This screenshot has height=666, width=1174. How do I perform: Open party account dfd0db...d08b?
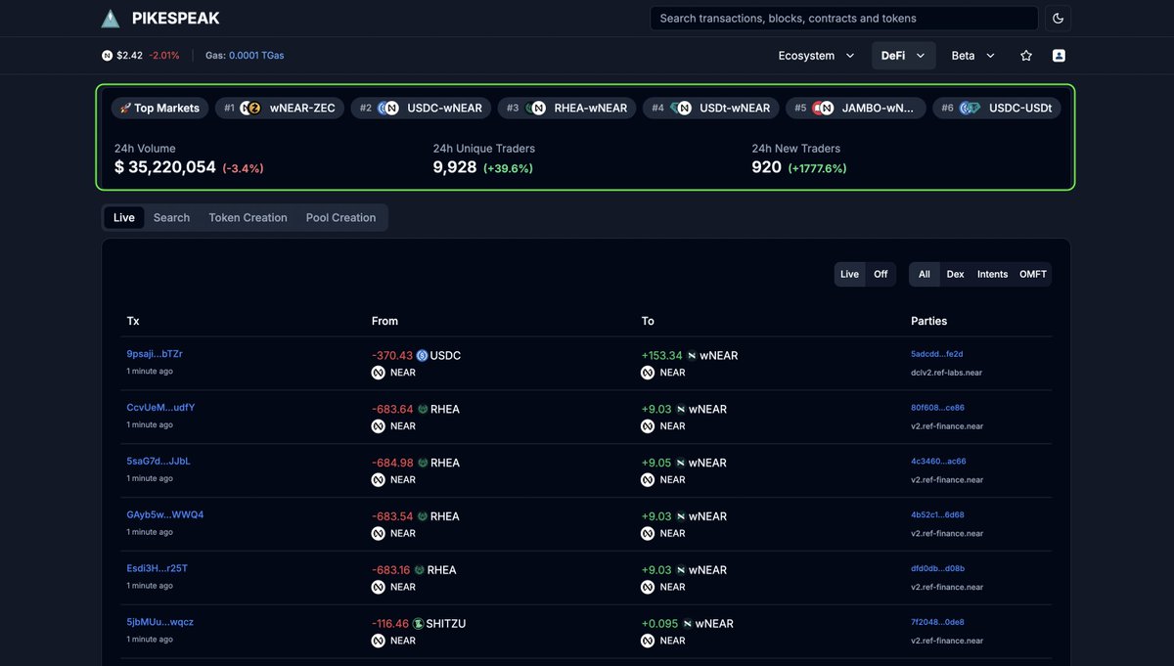937,569
